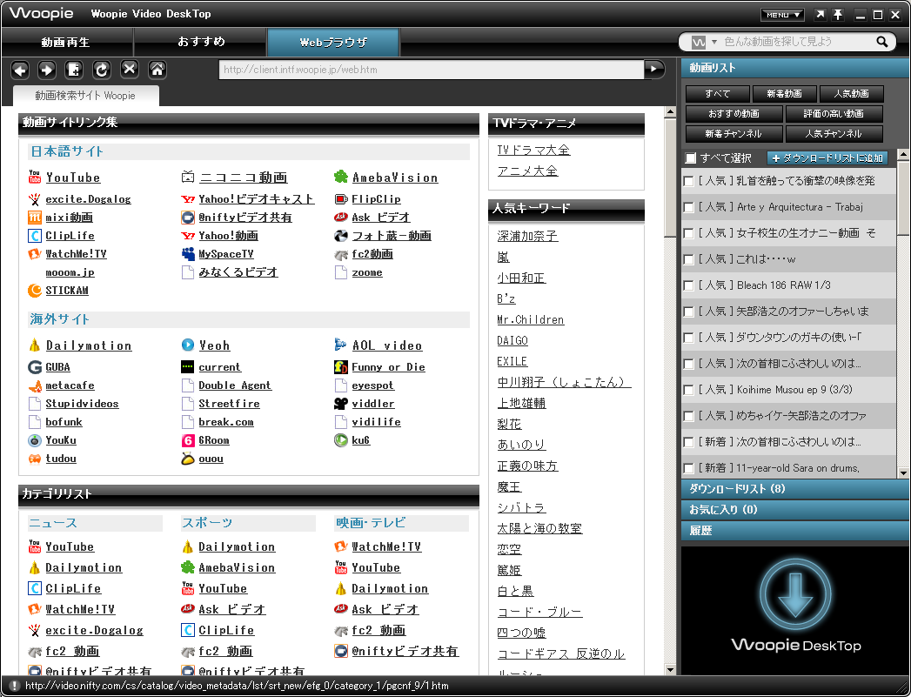Click the browser forward arrow icon
Image resolution: width=911 pixels, height=697 pixels.
(x=47, y=70)
